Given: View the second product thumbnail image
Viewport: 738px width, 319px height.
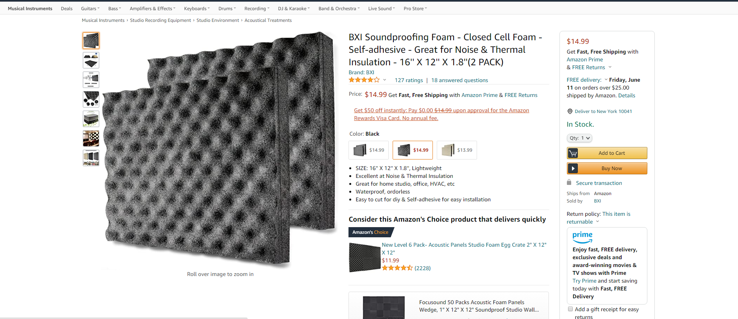Looking at the screenshot, I should point(91,60).
